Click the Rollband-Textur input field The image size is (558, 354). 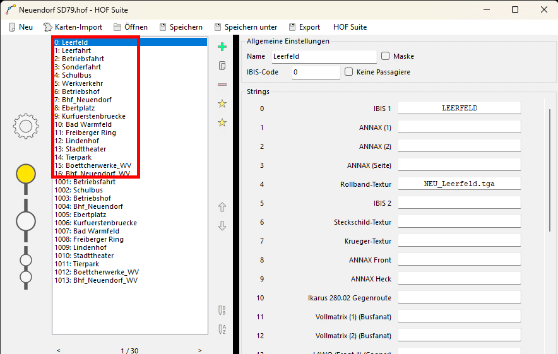tap(459, 184)
